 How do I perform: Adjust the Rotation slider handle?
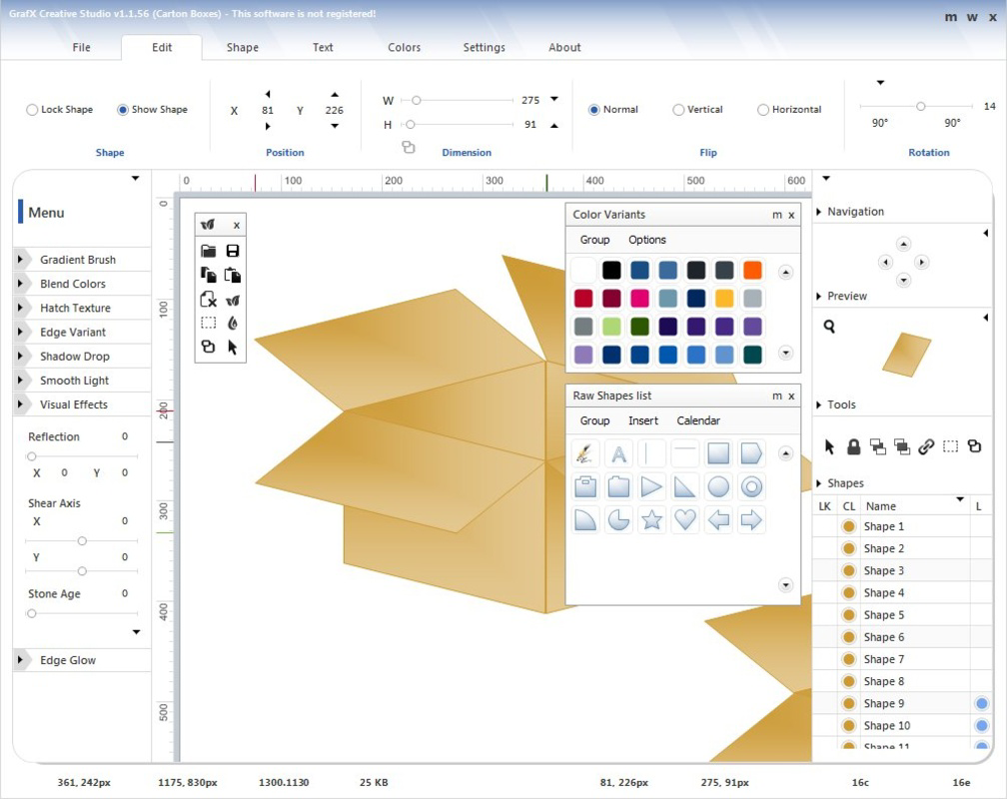[920, 106]
